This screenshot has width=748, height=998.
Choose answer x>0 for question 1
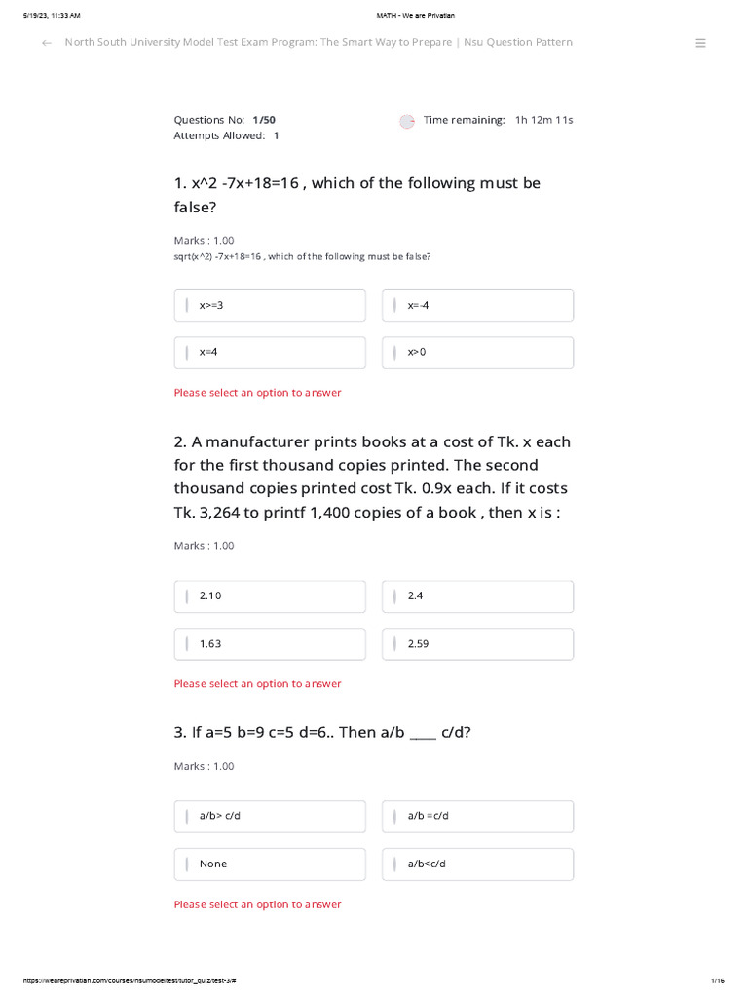[477, 352]
